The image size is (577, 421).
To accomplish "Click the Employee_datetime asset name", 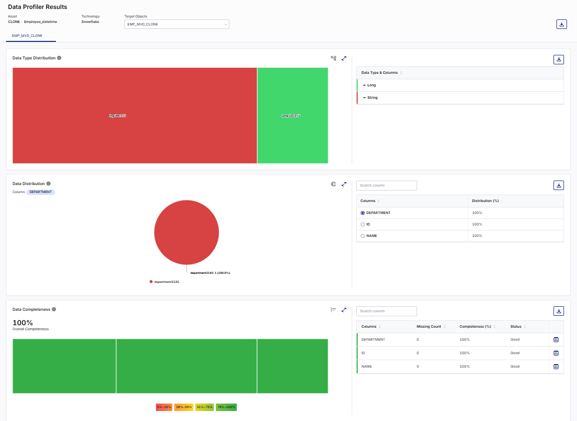I will 40,22.
